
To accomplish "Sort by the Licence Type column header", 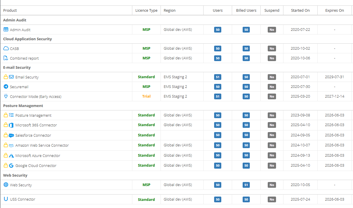I will click(146, 10).
